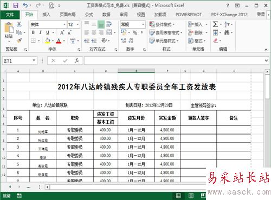Expand the formula bar
271x200 pixels.
pyautogui.click(x=266, y=61)
